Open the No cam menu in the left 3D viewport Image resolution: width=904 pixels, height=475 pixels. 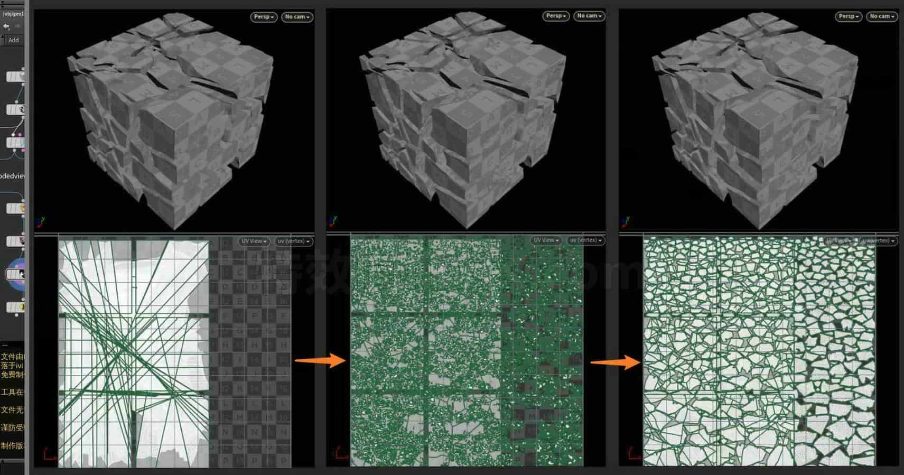click(x=297, y=17)
